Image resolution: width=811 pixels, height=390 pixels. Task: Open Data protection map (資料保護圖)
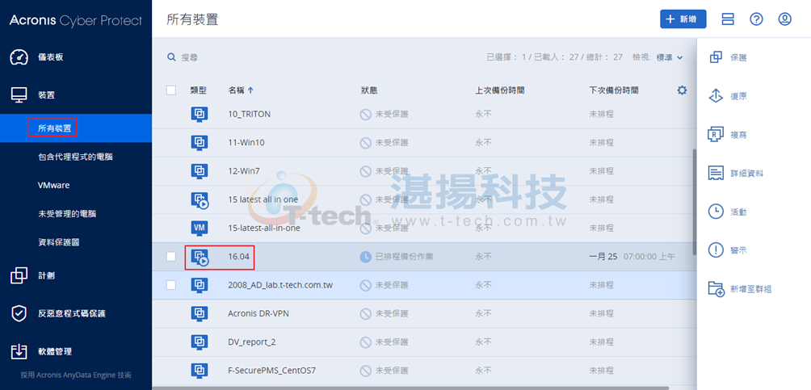click(58, 242)
